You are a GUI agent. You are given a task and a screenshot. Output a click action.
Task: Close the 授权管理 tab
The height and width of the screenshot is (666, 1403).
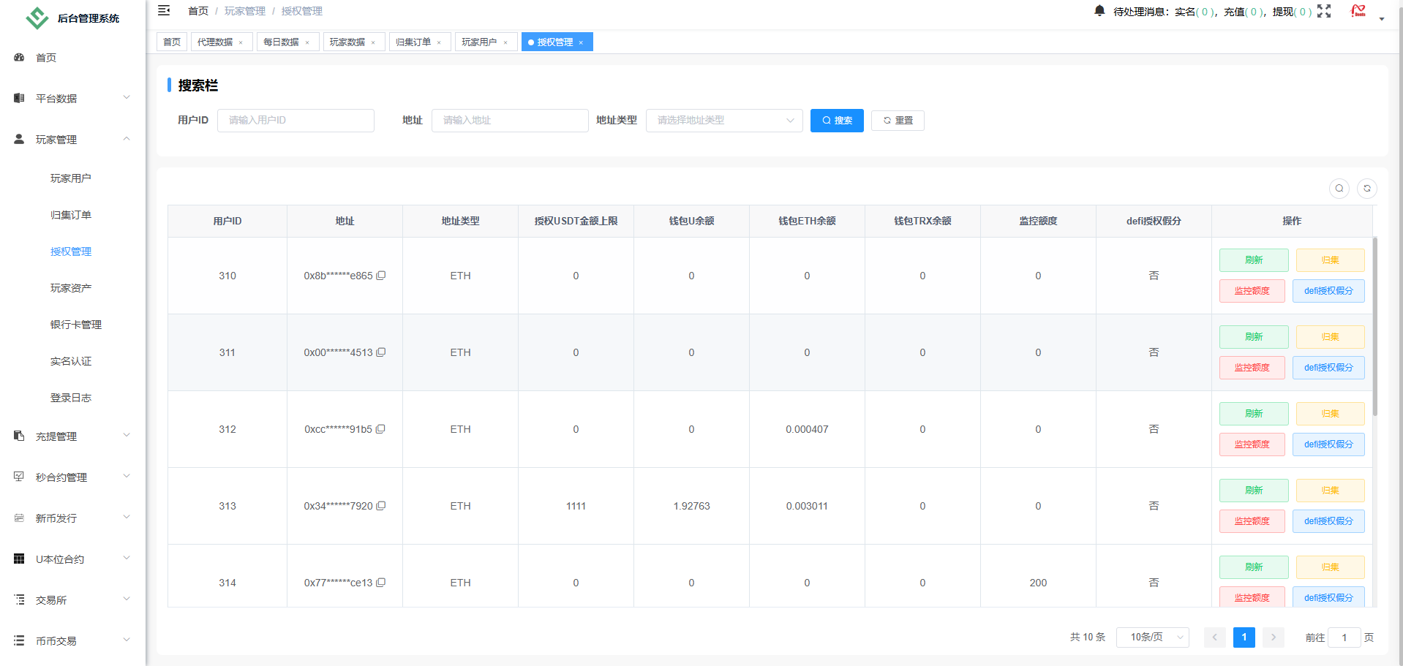click(x=581, y=42)
